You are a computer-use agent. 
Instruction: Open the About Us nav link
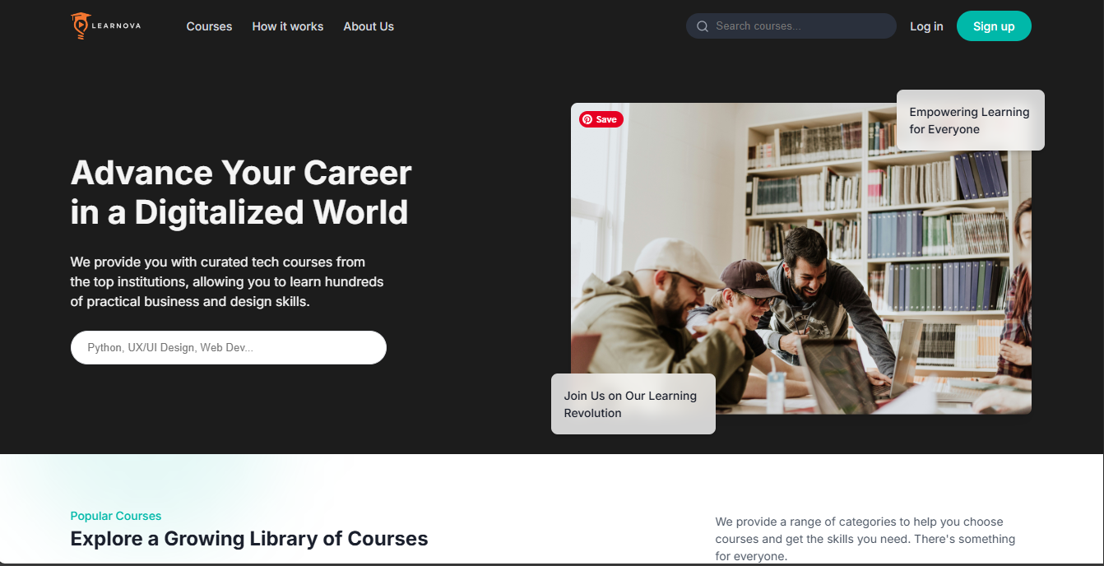point(369,26)
